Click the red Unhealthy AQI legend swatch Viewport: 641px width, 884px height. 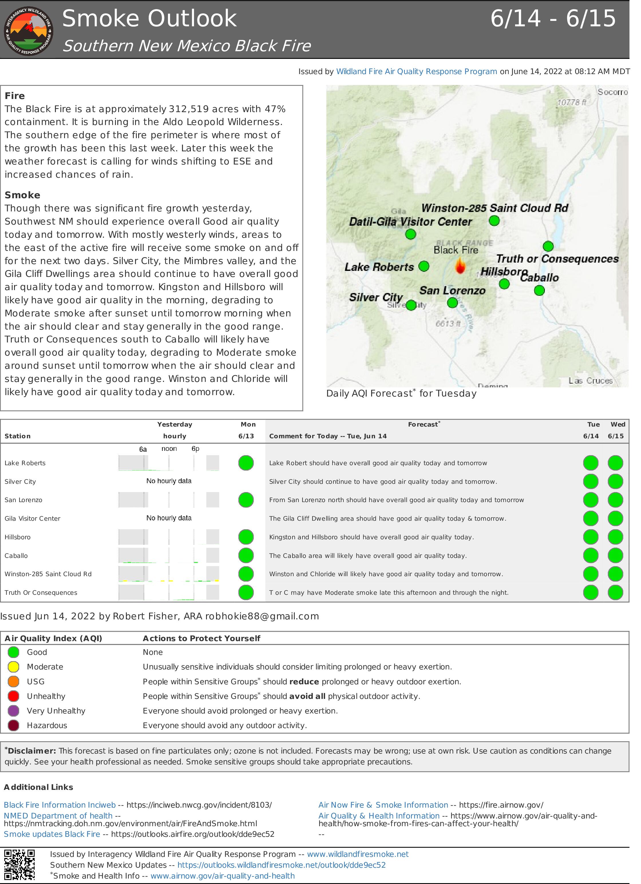coord(14,696)
